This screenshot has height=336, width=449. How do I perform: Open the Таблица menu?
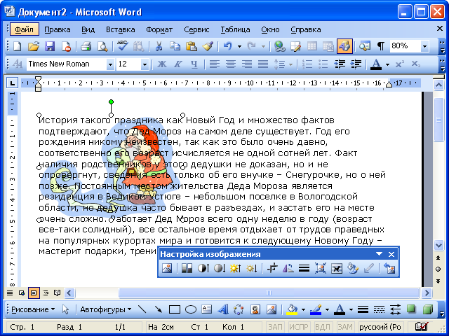tap(235, 29)
